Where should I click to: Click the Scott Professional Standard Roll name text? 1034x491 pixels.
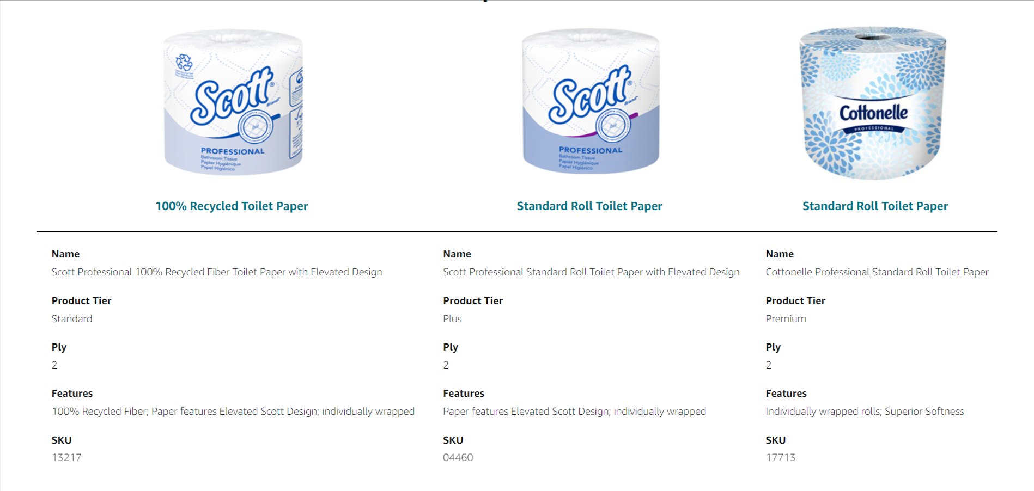pos(591,272)
